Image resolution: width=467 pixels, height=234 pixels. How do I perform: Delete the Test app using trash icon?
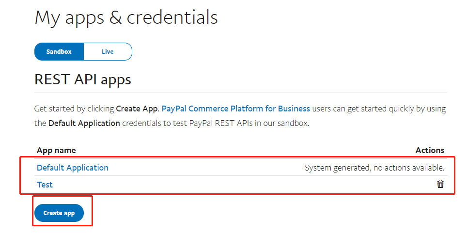point(440,184)
